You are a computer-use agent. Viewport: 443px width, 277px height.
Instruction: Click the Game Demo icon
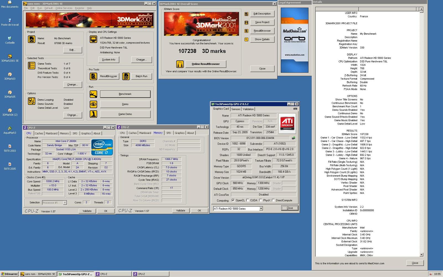pos(93,114)
